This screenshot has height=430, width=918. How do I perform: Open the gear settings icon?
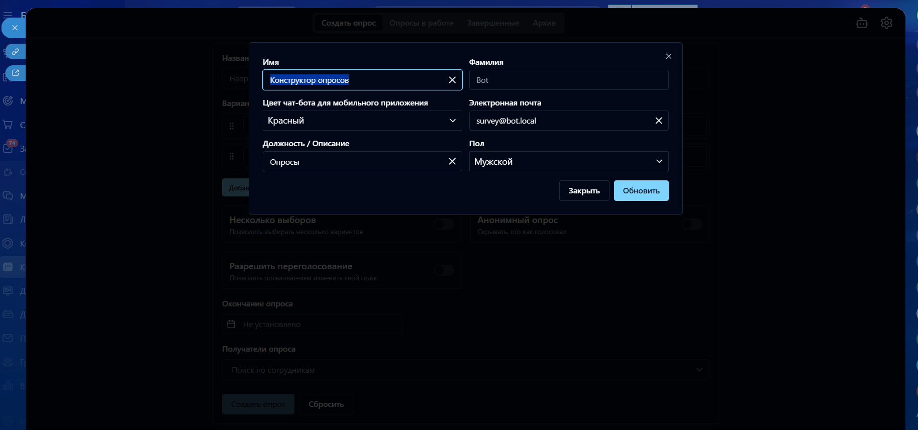pos(886,23)
